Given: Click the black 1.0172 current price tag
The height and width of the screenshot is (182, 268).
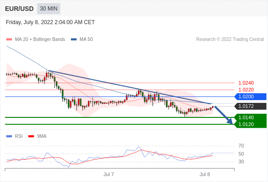Looking at the screenshot, I should pyautogui.click(x=250, y=106).
